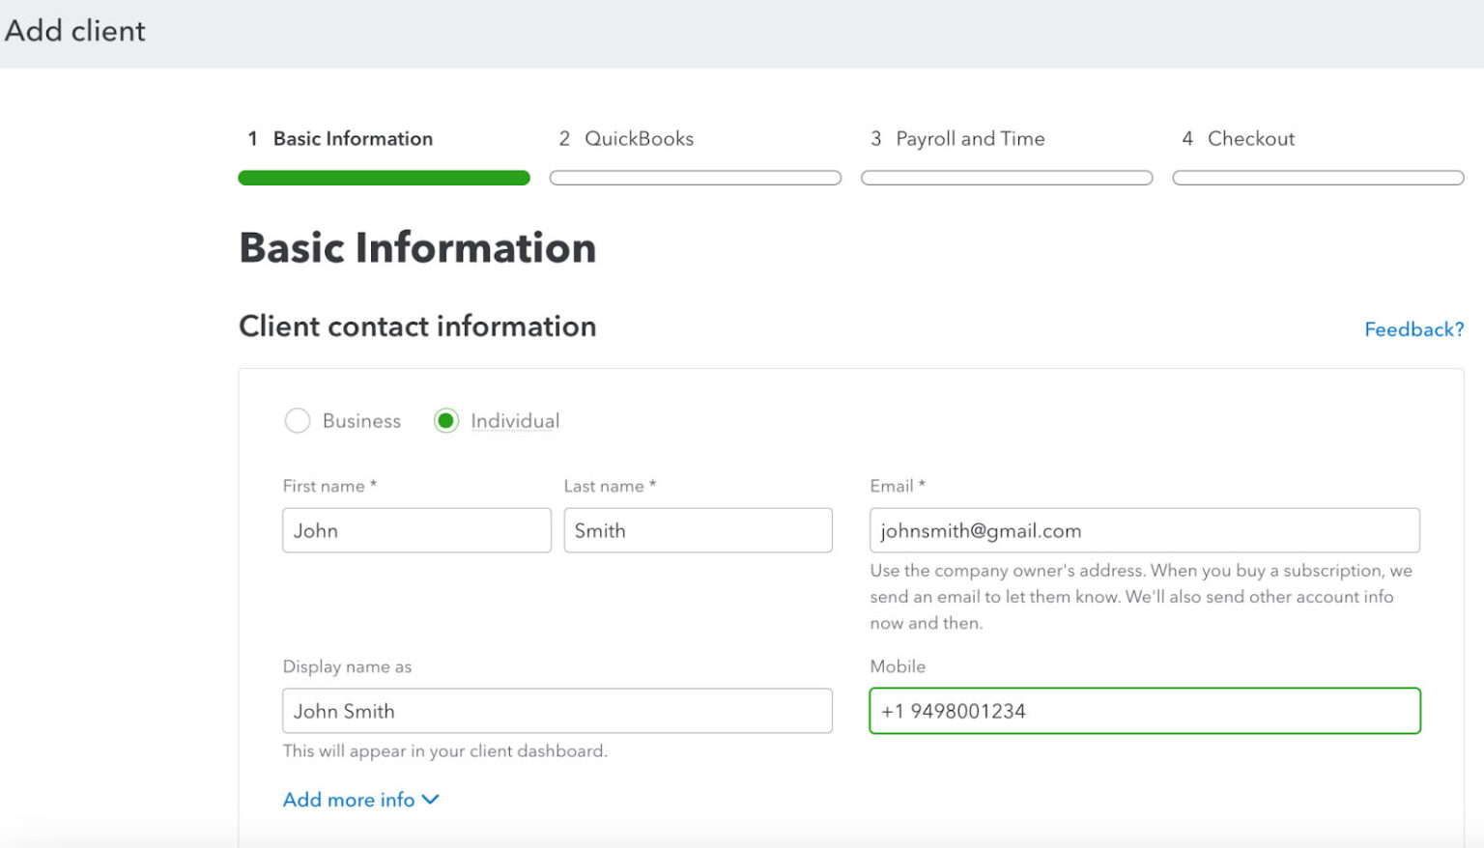Click the Display name as field
Image resolution: width=1484 pixels, height=848 pixels.
point(557,711)
